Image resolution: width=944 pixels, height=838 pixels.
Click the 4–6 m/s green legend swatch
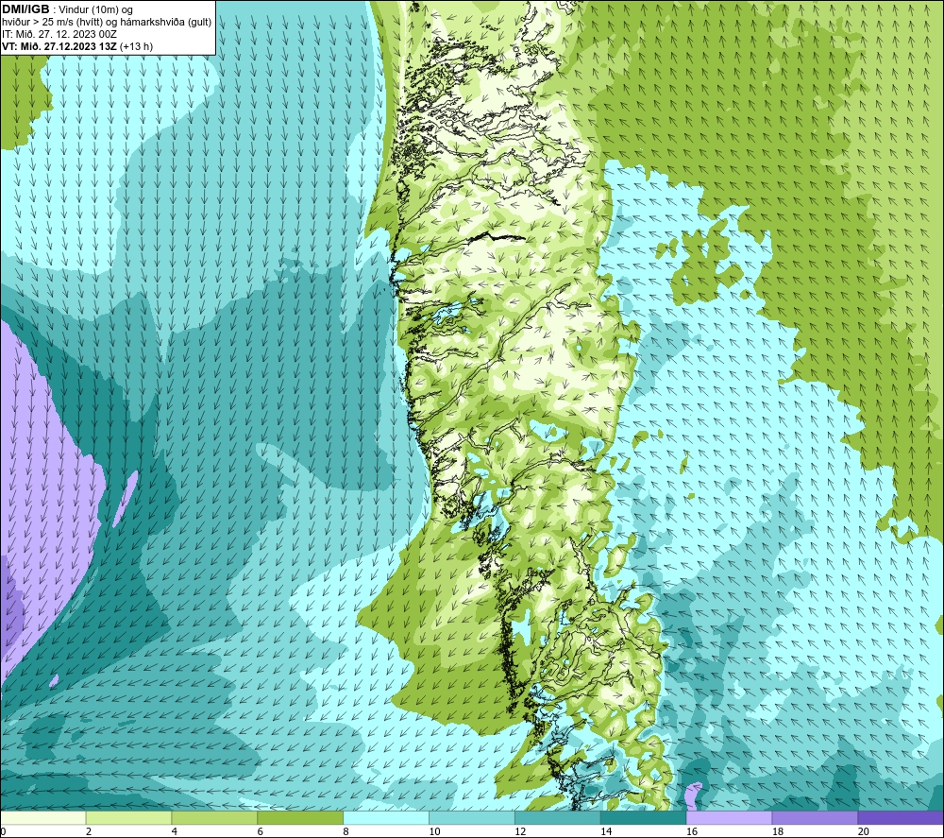point(214,818)
